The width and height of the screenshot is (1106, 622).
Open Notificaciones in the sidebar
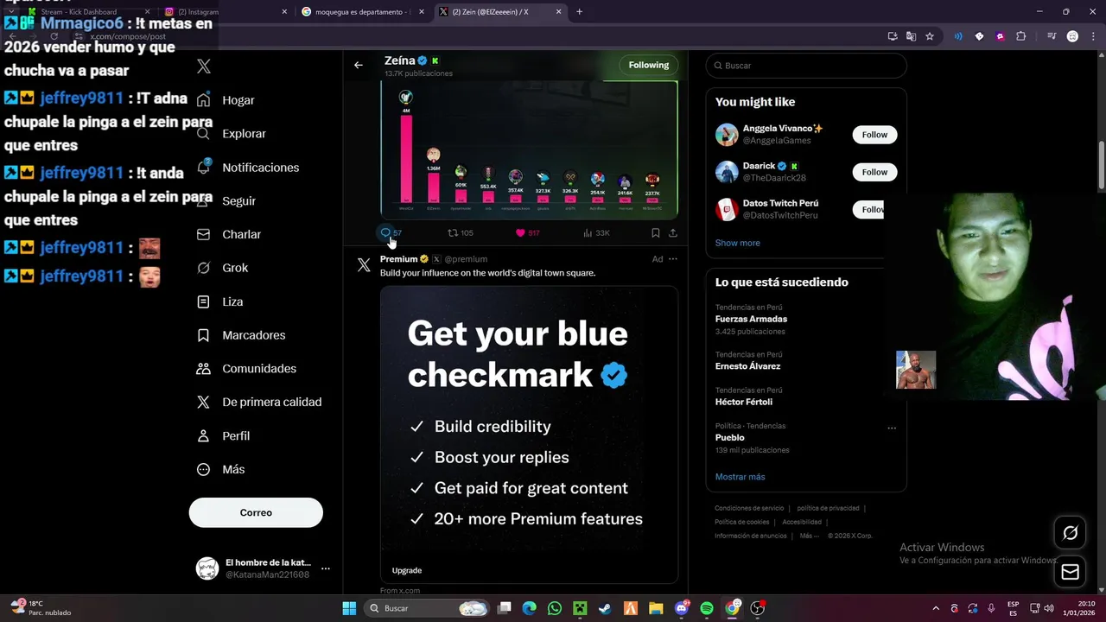point(259,168)
